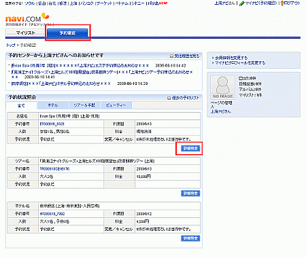This screenshot has width=306, height=258.
Task: Open hotel reservation number starting H
Action: click(x=52, y=214)
